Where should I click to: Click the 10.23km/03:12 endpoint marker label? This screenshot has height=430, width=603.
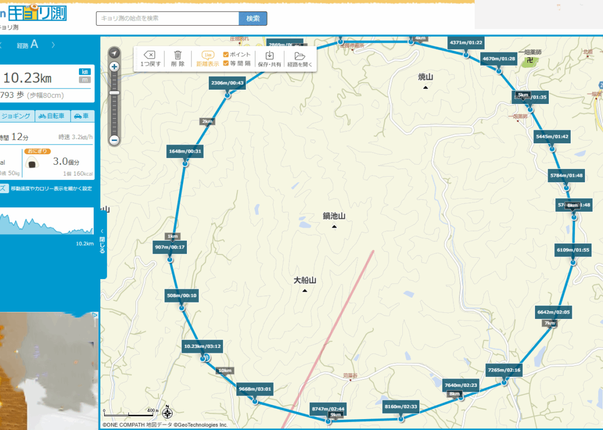[202, 346]
